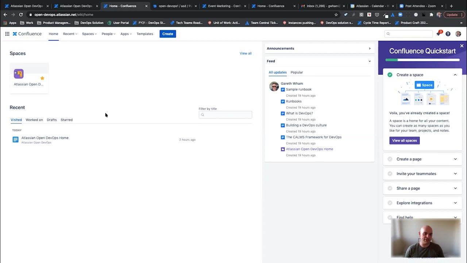Viewport: 467px width, 263px height.
Task: Click the purple space icon beside Atlassian Open DevOps Home in feed
Action: [283, 149]
